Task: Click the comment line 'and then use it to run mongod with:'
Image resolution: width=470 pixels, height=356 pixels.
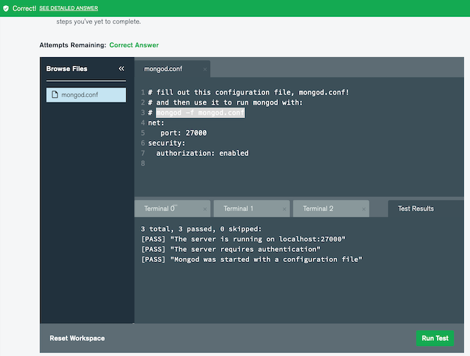Action: point(226,103)
